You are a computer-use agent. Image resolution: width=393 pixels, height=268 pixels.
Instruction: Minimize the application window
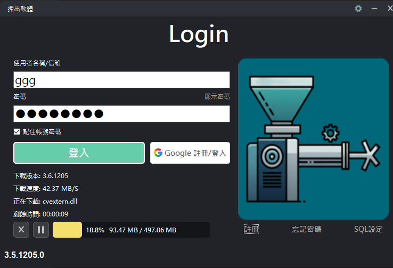374,9
